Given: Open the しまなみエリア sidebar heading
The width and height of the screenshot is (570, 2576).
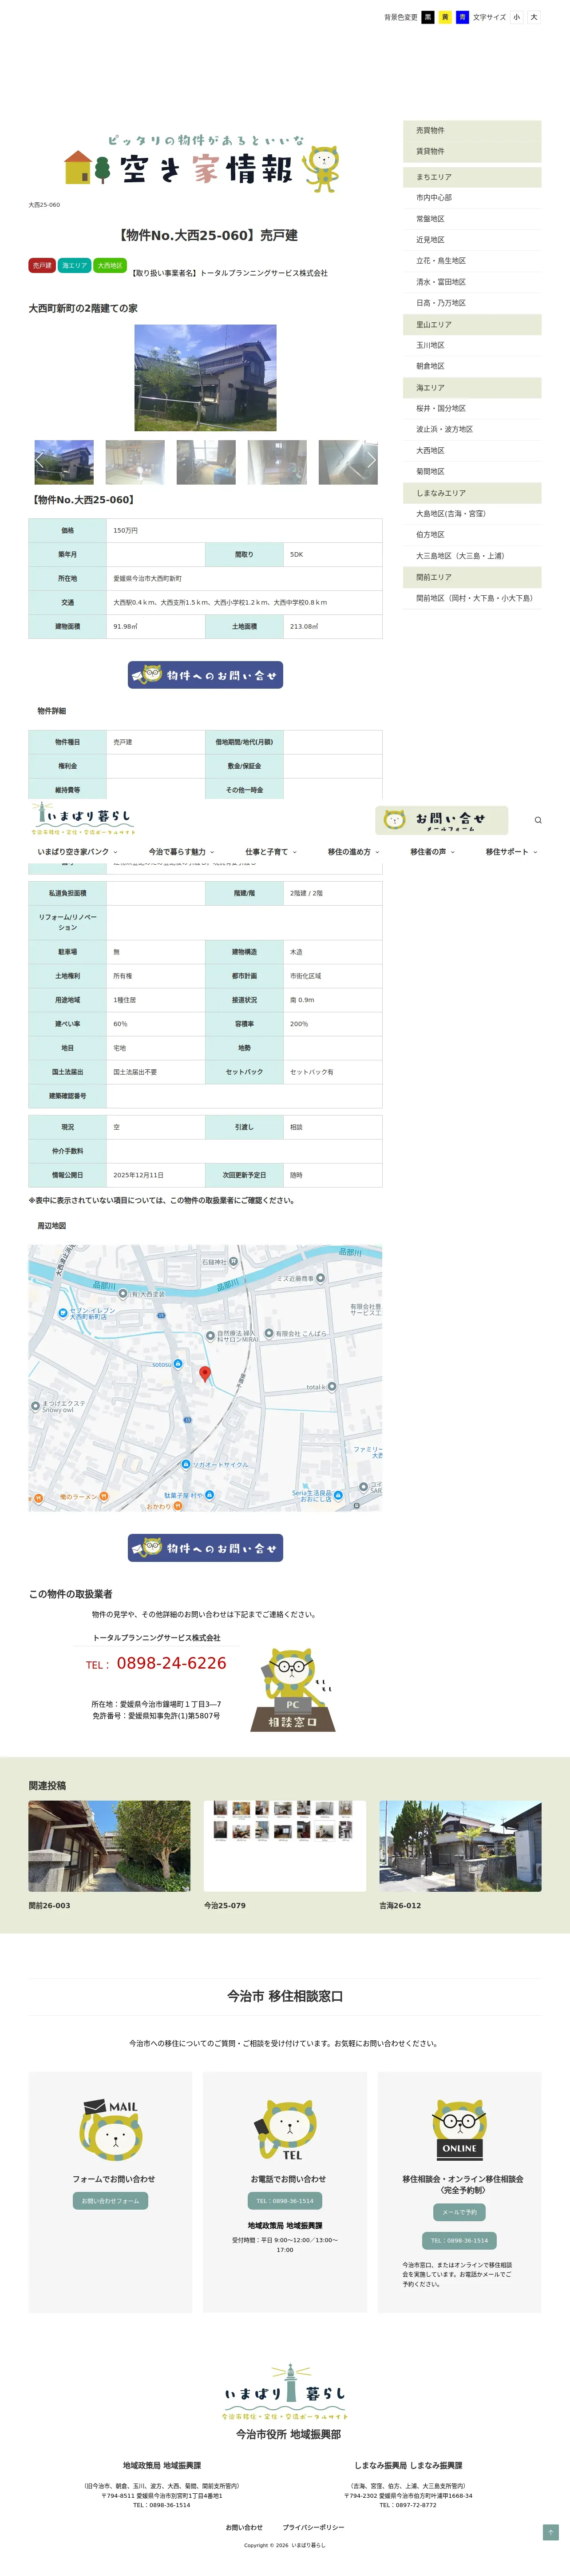Looking at the screenshot, I should (x=472, y=493).
